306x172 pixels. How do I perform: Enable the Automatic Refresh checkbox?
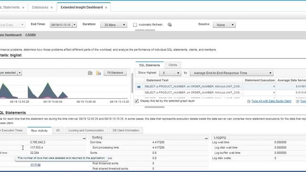point(135,25)
